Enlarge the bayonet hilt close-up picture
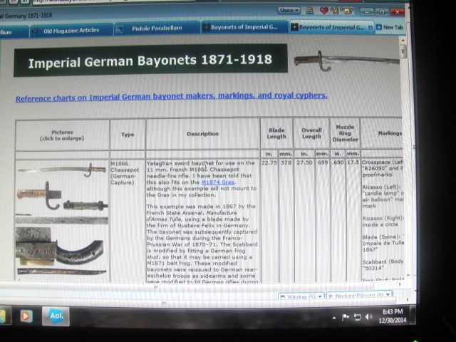Viewport: 456px width, 342px height. 38,195
